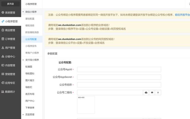This screenshot has width=190, height=119.
Task: Select 单商户小程序 submenu item
Action: pyautogui.click(x=32, y=53)
